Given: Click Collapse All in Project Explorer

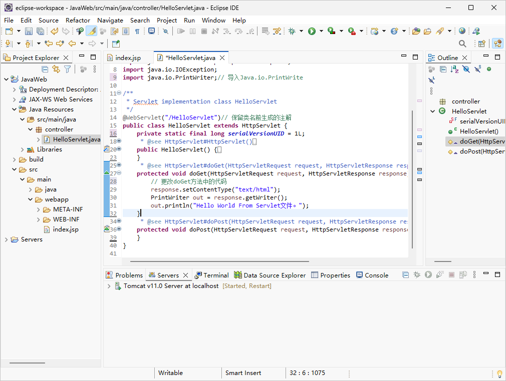Looking at the screenshot, I should point(45,69).
